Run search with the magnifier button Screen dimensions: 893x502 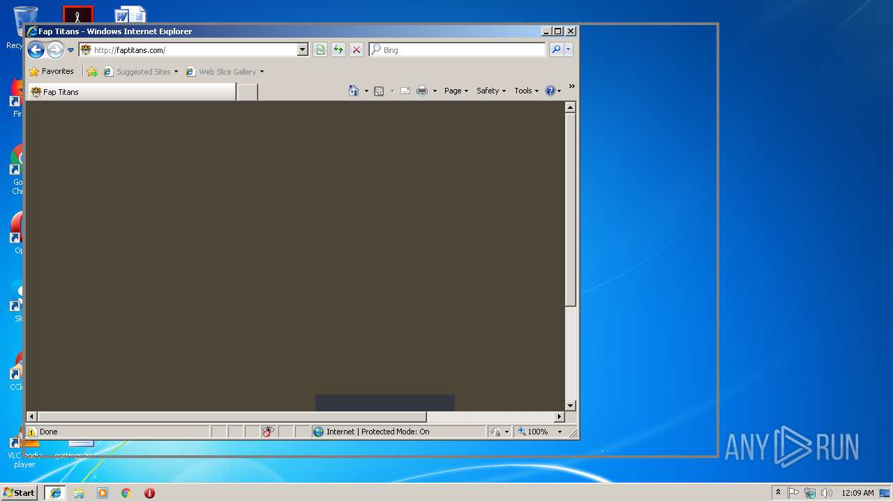tap(556, 50)
